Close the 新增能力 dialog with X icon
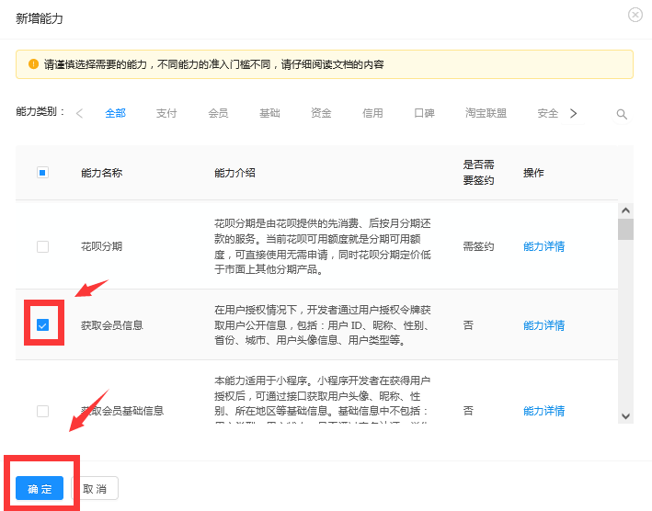This screenshot has width=652, height=511. (635, 16)
